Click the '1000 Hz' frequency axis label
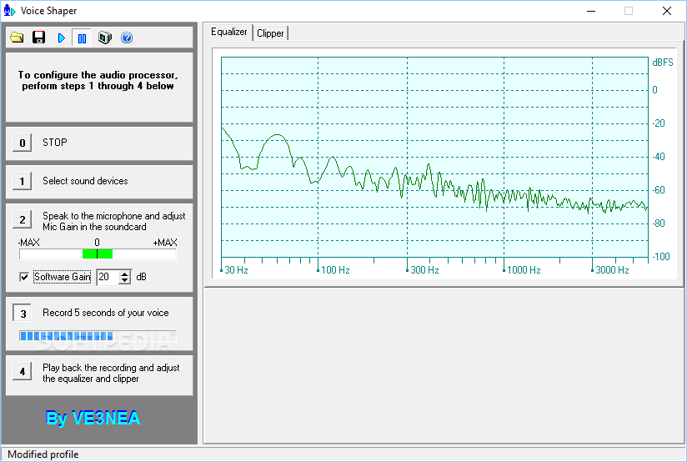This screenshot has height=462, width=687. tap(524, 270)
